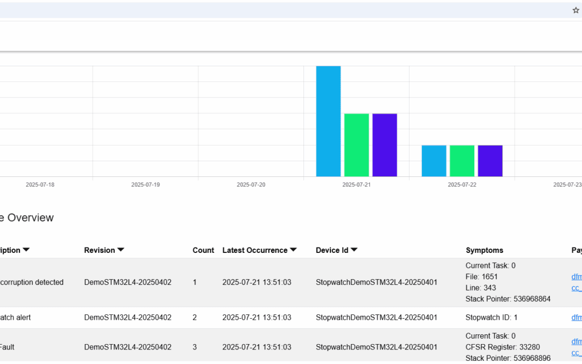
Task: Select revision cell in the Stopwatch alert row
Action: (128, 318)
